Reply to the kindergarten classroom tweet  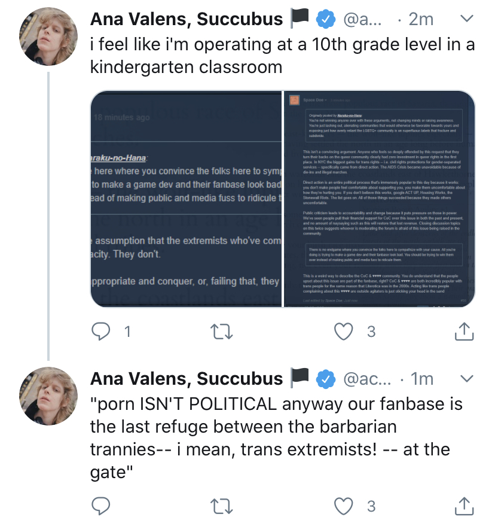click(x=100, y=331)
